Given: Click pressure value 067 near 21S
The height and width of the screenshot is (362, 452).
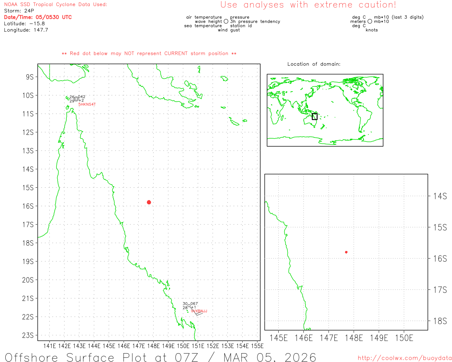Looking at the screenshot, I should point(194,304).
